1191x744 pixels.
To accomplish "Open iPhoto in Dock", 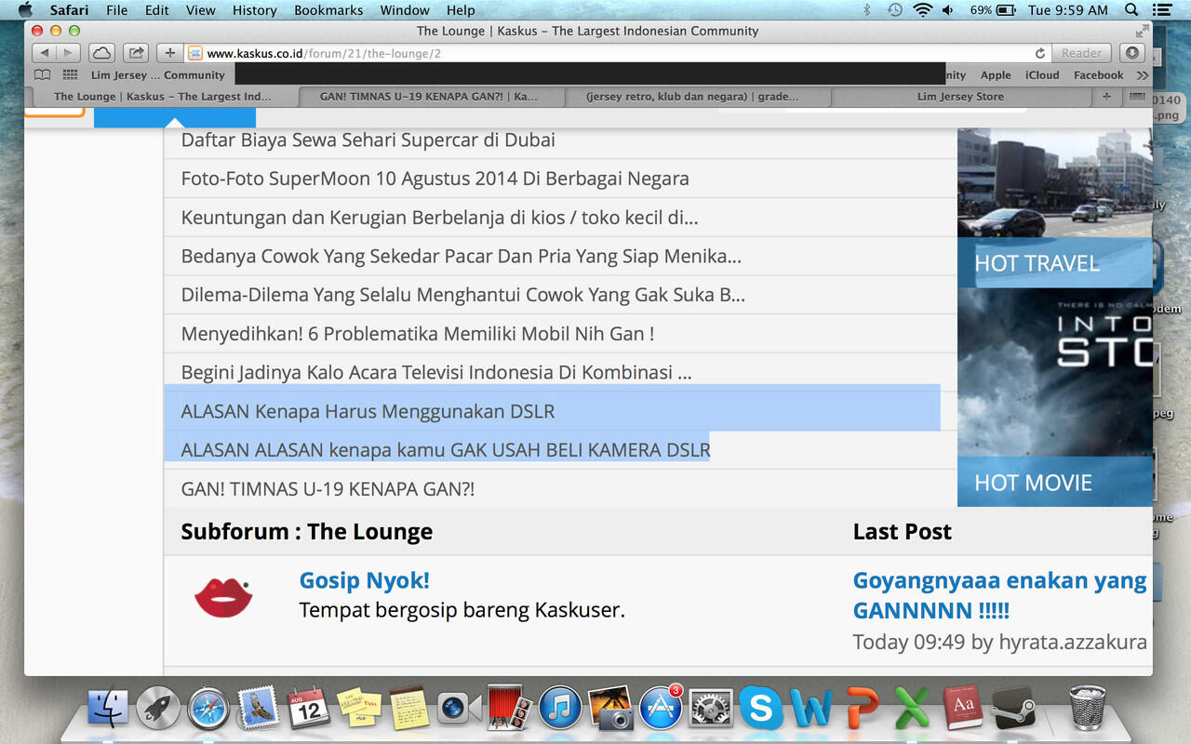I will [x=610, y=710].
